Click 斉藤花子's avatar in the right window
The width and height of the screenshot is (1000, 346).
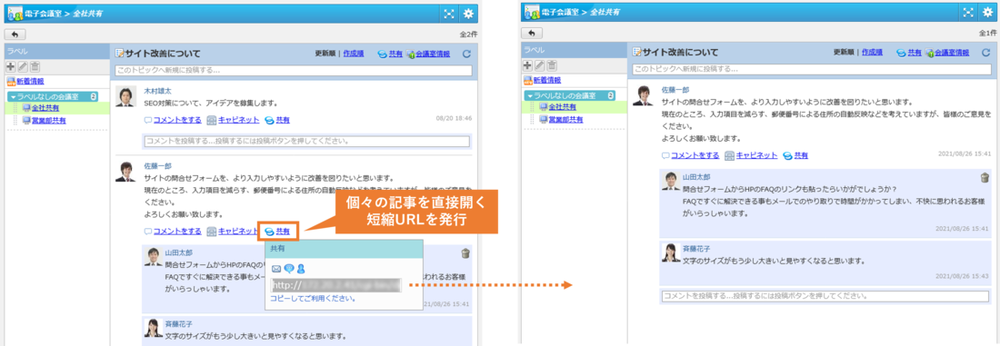coord(671,253)
